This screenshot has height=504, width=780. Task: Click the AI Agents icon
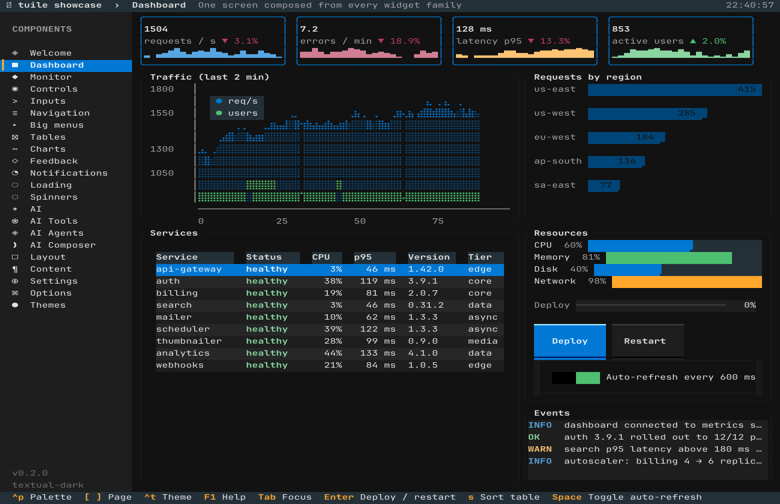click(15, 233)
